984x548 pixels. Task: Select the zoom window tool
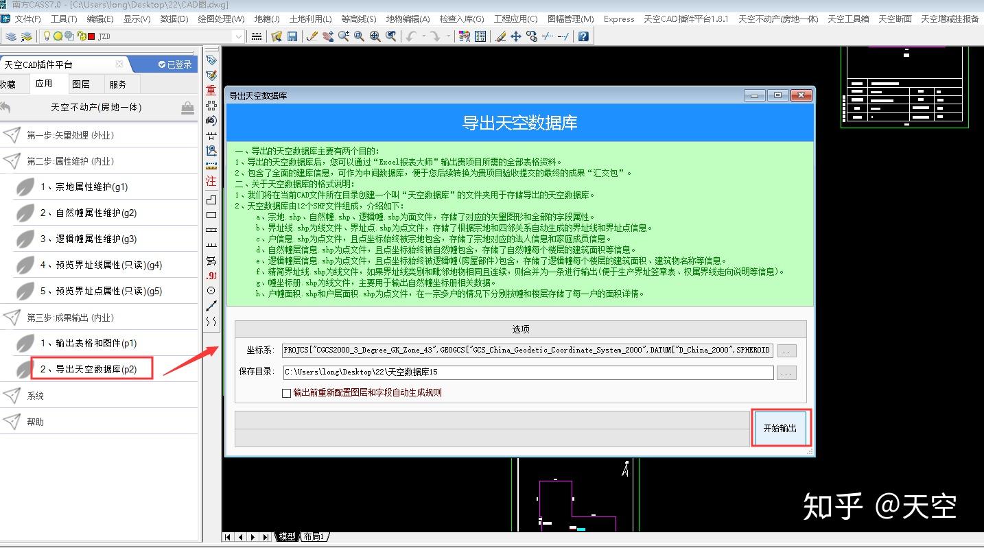(x=359, y=36)
